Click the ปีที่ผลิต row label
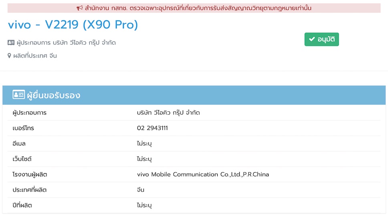 (x=22, y=205)
